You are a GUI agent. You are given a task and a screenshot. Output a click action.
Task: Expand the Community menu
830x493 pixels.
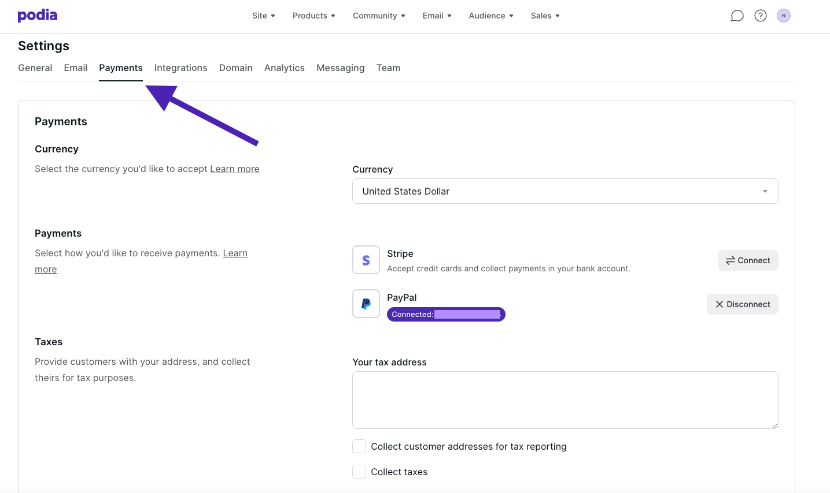point(379,16)
